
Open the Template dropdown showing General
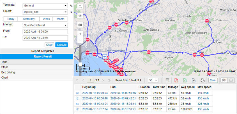[x=45, y=6]
